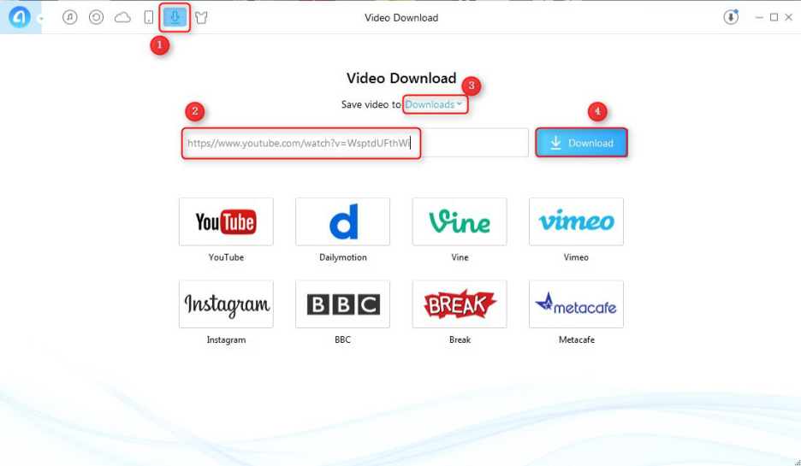801x466 pixels.
Task: Open the iTunes backup restore icon
Action: (x=96, y=17)
